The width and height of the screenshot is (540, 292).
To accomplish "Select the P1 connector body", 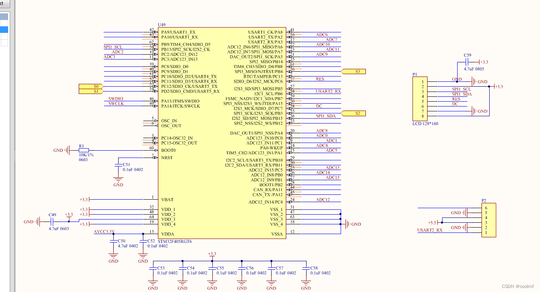I will coord(420,99).
